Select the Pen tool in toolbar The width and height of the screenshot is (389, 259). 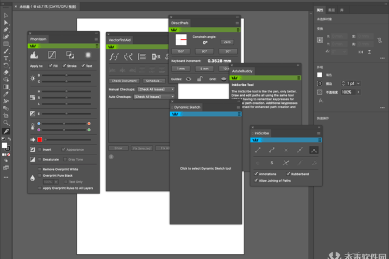click(6, 30)
